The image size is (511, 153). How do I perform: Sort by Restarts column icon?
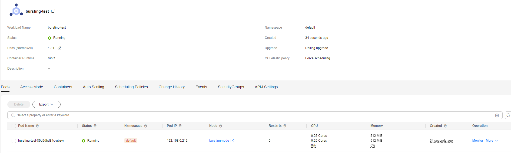[x=285, y=126]
